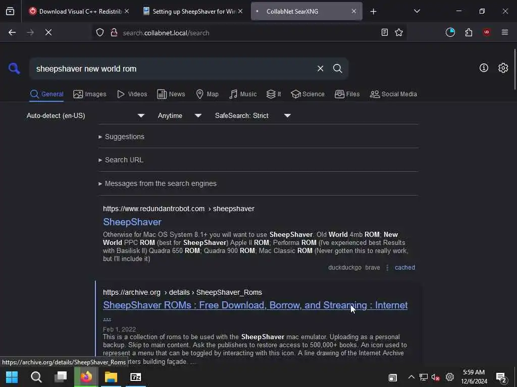The width and height of the screenshot is (517, 387).
Task: Click the muted volume tray icon
Action: [436, 377]
